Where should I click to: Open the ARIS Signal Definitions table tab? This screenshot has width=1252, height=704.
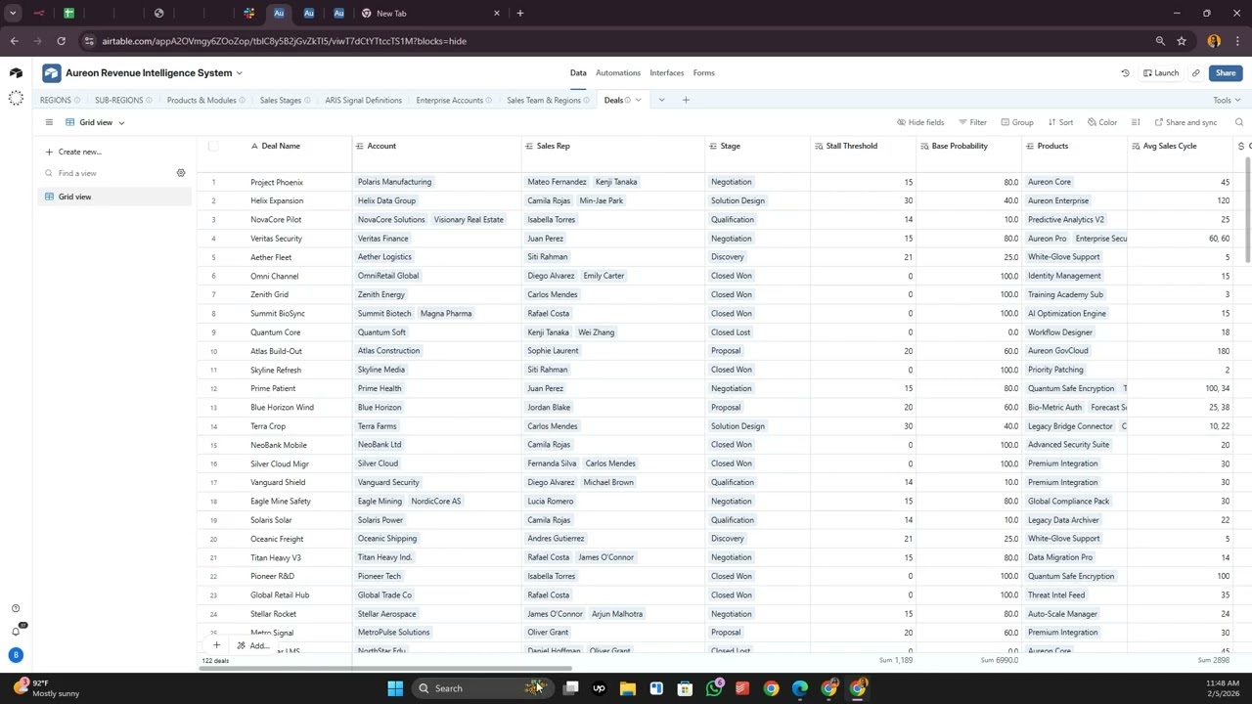[x=363, y=100]
